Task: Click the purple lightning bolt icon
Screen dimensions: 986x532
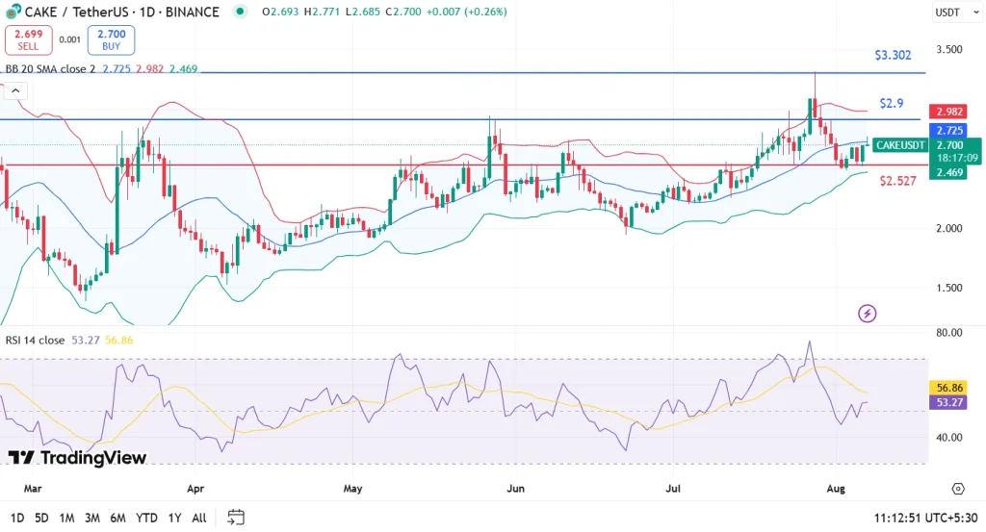Action: click(867, 313)
